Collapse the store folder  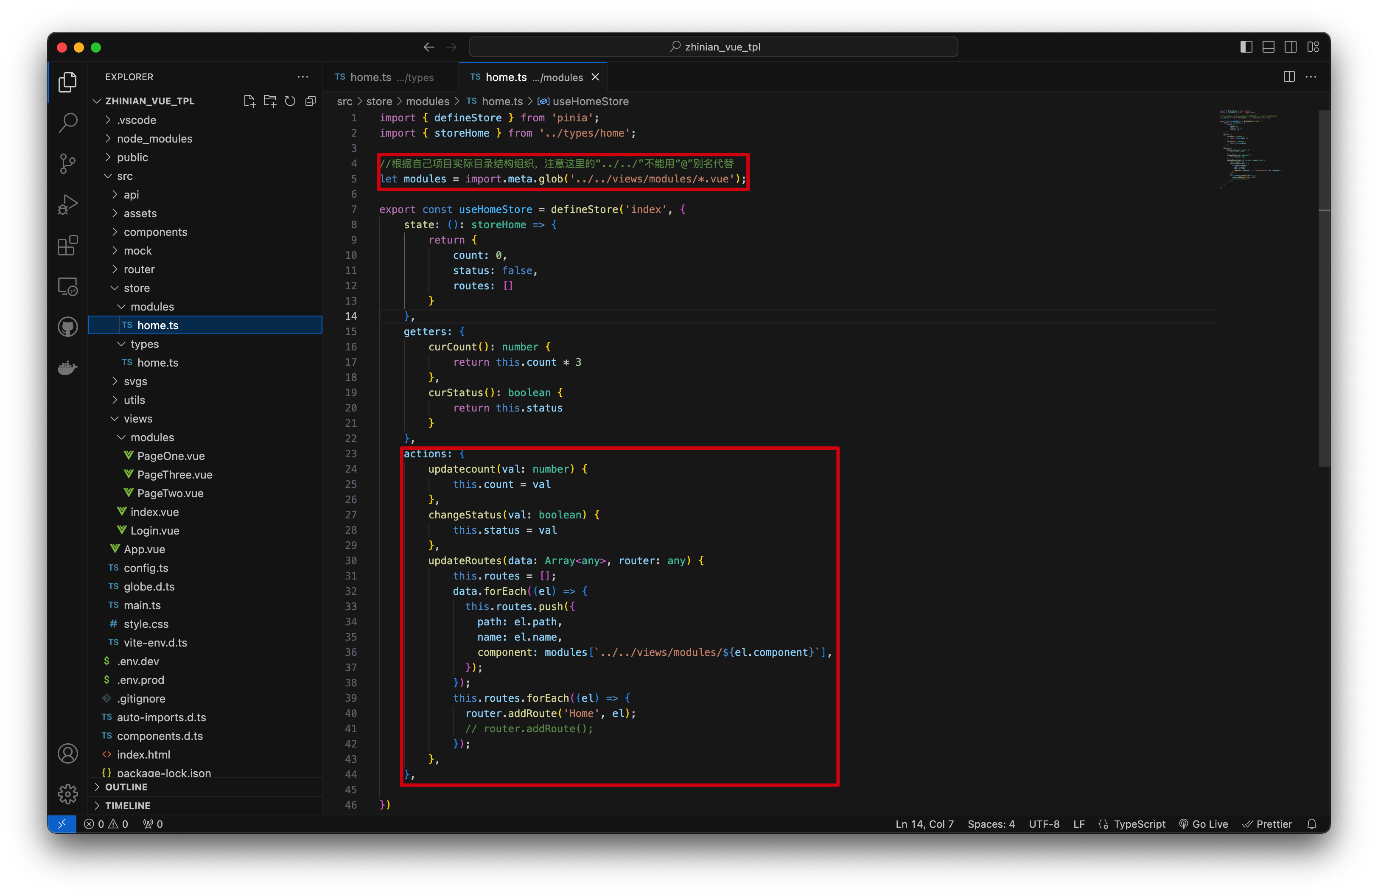tap(205, 288)
